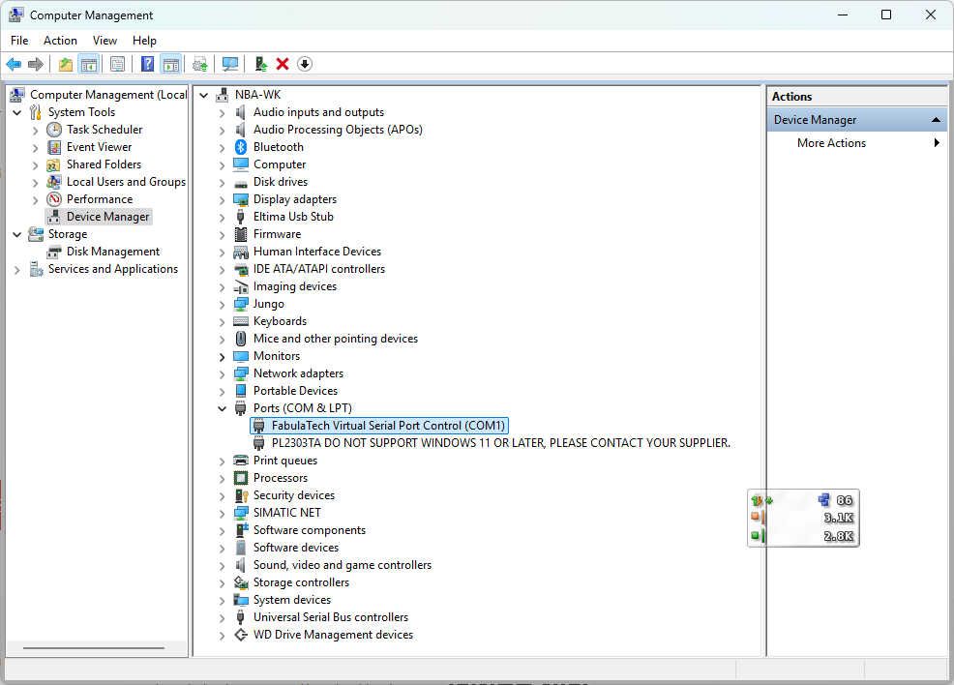Open the Help menu
The width and height of the screenshot is (954, 685).
[144, 40]
